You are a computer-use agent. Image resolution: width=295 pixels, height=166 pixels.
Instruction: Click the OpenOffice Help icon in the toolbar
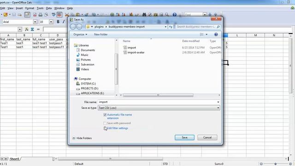click(175, 14)
